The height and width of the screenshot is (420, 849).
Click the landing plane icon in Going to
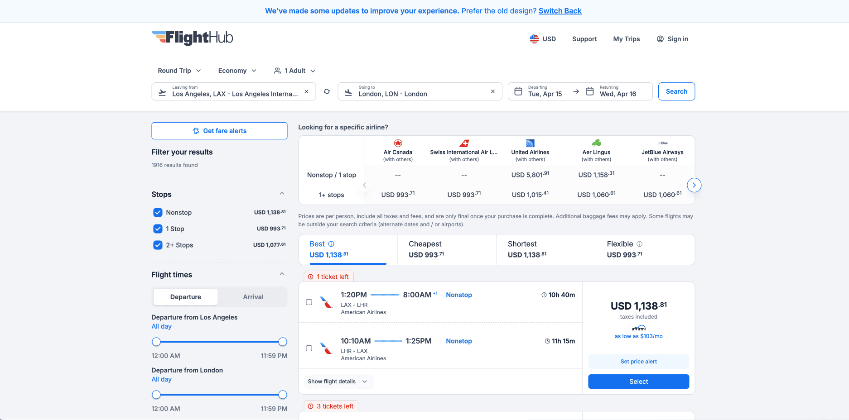(x=348, y=92)
